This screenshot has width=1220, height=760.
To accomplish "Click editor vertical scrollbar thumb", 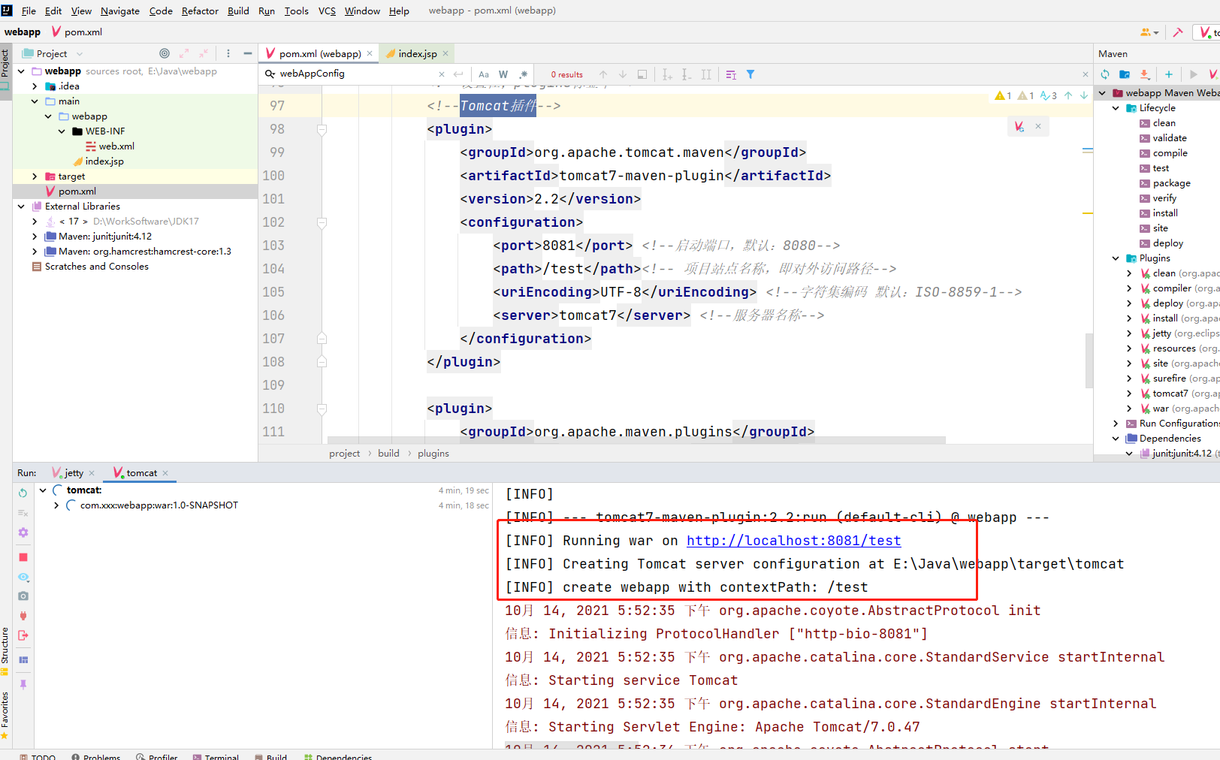I will tap(1089, 360).
